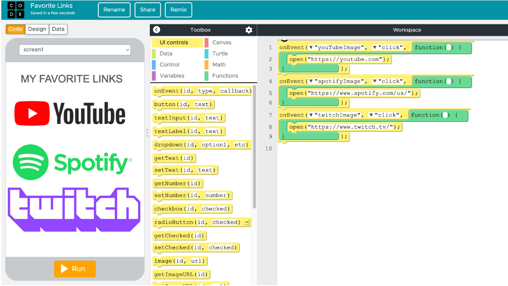508x286 pixels.
Task: Pick the setChecked(id, checked) toolbox block
Action: [196, 248]
